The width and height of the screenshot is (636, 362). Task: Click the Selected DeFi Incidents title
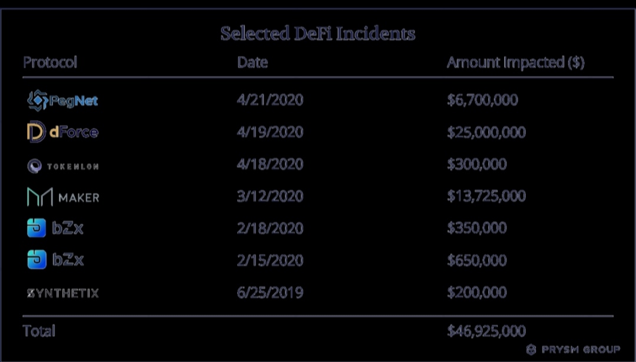click(318, 34)
